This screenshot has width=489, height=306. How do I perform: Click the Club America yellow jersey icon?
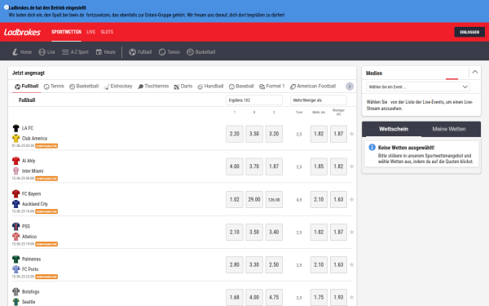click(x=16, y=139)
